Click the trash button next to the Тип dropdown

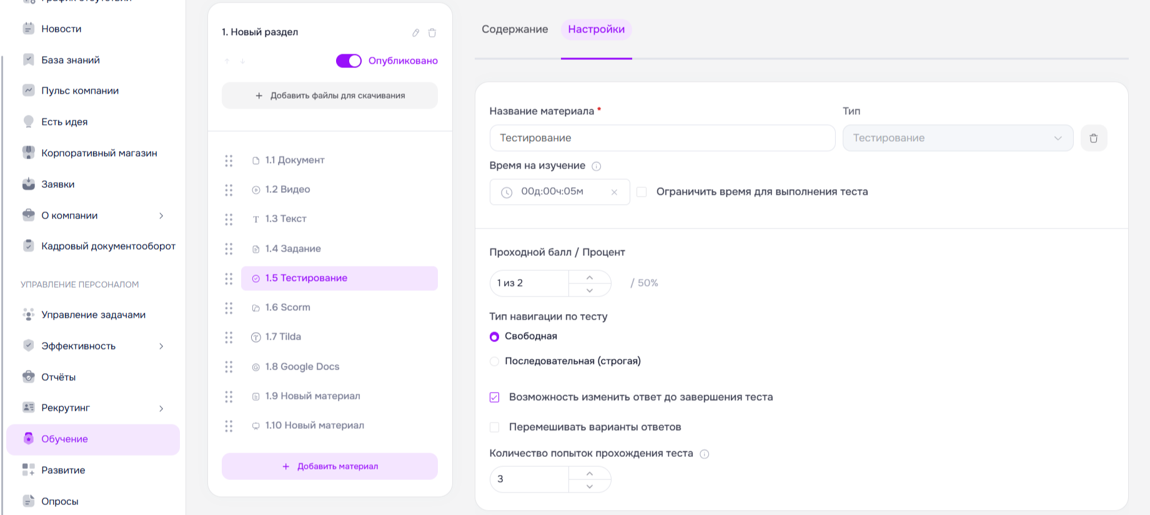point(1093,138)
